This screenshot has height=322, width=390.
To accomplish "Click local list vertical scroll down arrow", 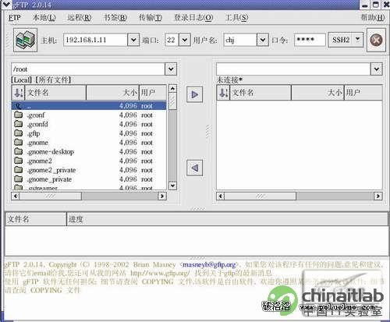I will coord(172,186).
